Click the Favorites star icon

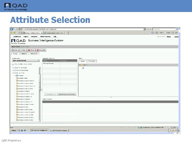pos(11,33)
